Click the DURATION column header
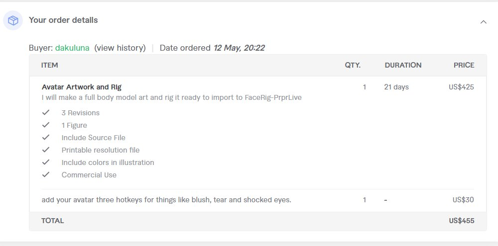Image resolution: width=498 pixels, height=246 pixels. (x=403, y=65)
